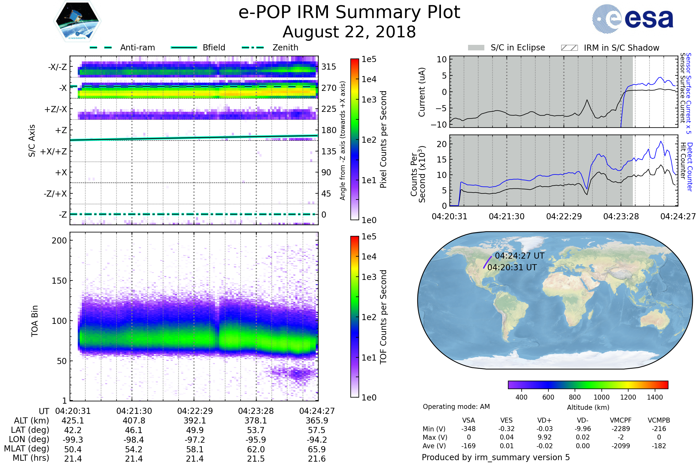Click the Operating mode: AM text
The height and width of the screenshot is (466, 699).
pos(456,407)
